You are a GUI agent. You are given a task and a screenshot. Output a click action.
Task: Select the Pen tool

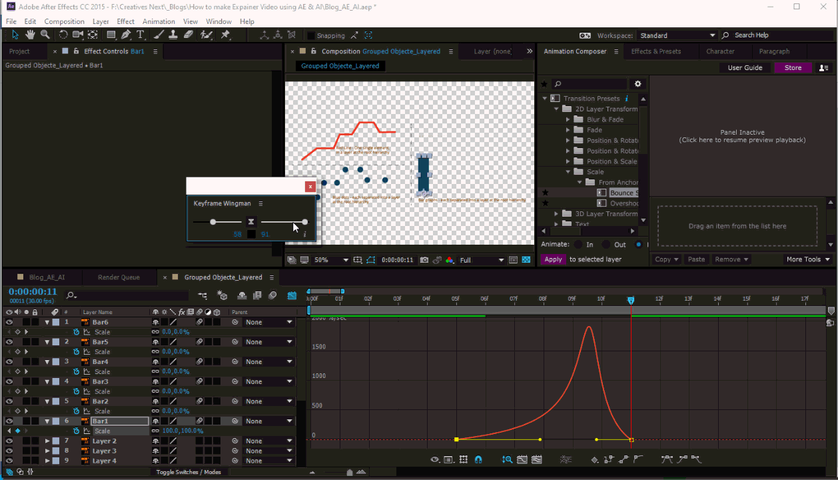(126, 35)
